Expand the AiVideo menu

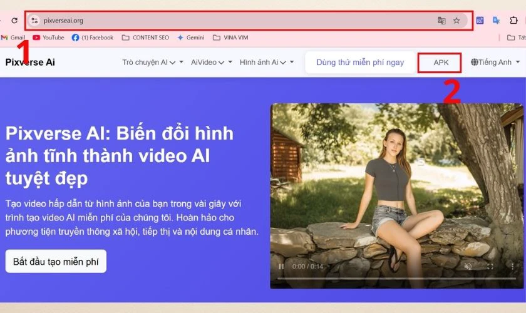tap(212, 63)
